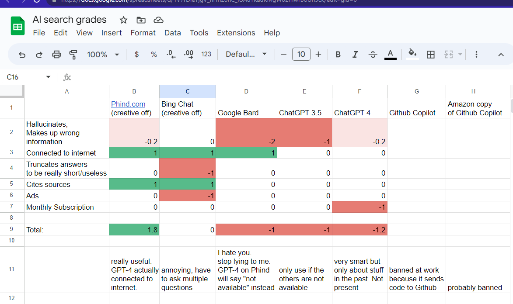Click the vertical scrollbar thumb
Screen dimensions: 513x304
point(511,106)
